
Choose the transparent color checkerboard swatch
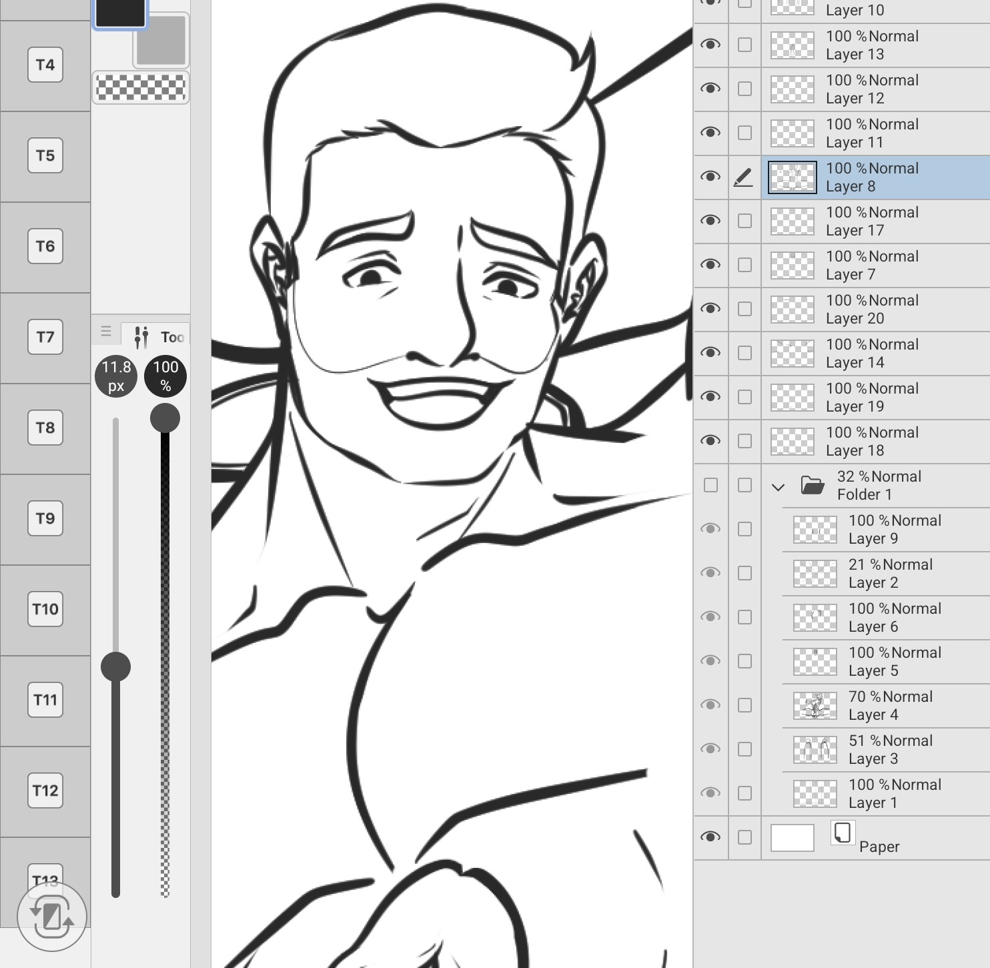(x=141, y=87)
